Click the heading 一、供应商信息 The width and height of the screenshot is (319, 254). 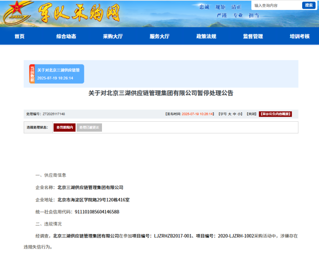point(51,175)
